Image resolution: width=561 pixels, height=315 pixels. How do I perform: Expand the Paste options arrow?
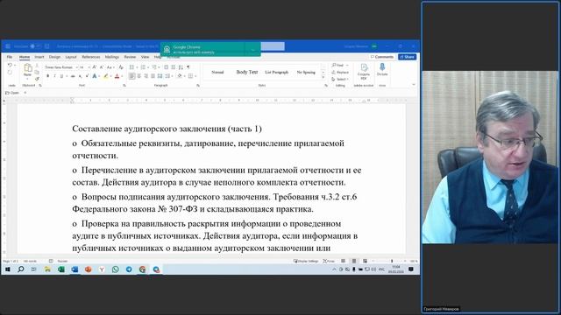click(x=27, y=80)
